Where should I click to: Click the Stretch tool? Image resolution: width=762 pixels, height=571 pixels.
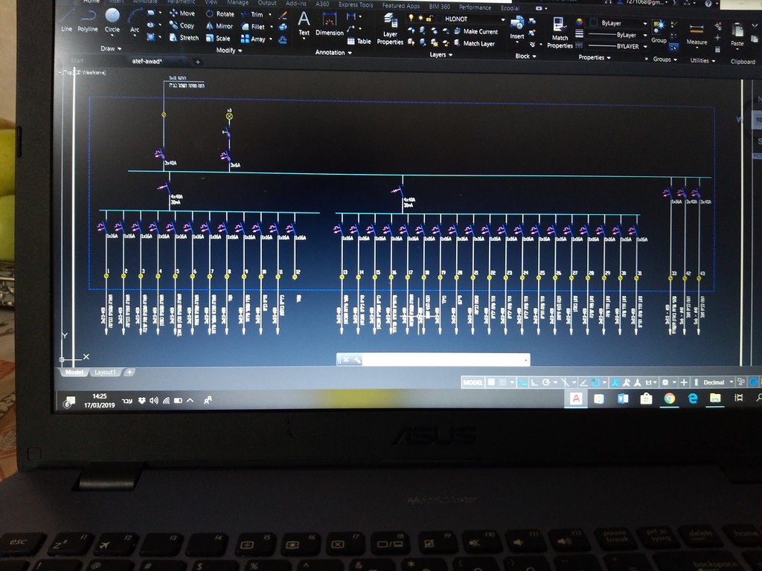click(x=185, y=37)
